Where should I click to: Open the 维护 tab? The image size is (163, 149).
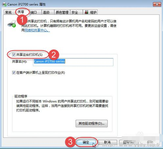[90, 12]
